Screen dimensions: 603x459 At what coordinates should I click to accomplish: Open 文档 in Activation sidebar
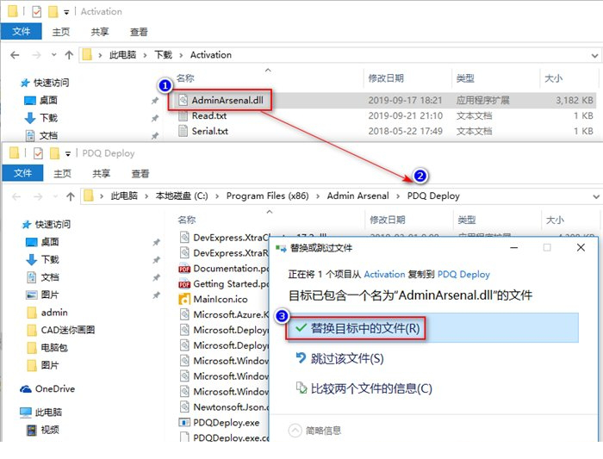tap(40, 135)
